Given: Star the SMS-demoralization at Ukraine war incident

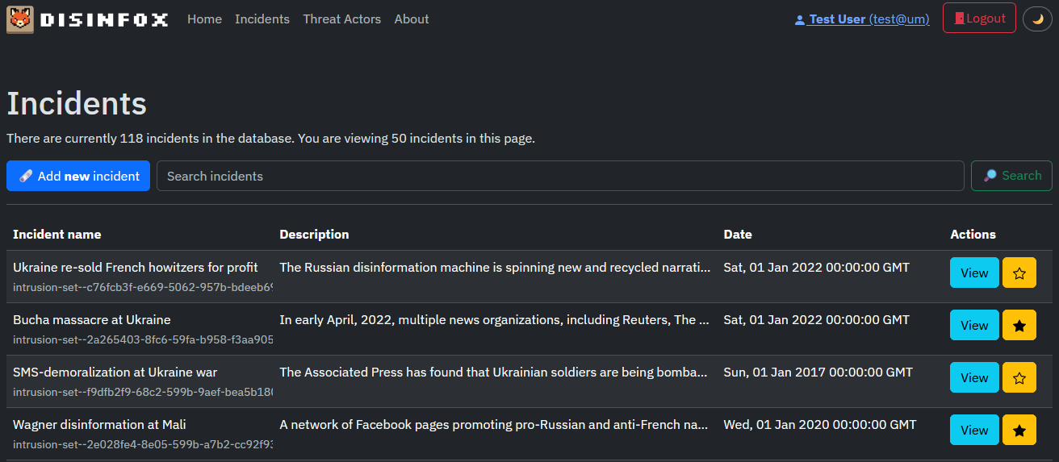Looking at the screenshot, I should (x=1019, y=378).
